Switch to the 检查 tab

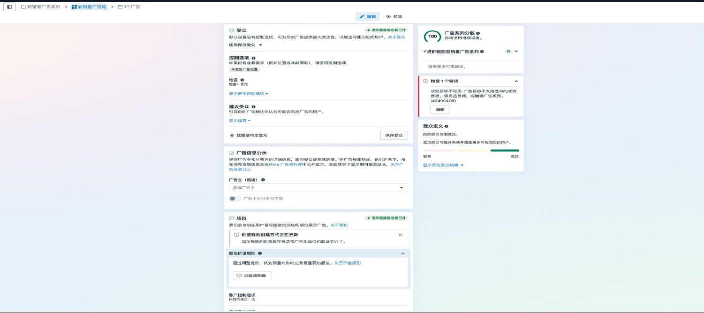394,16
